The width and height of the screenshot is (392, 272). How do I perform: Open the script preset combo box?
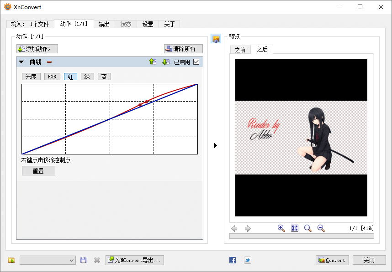click(x=48, y=260)
